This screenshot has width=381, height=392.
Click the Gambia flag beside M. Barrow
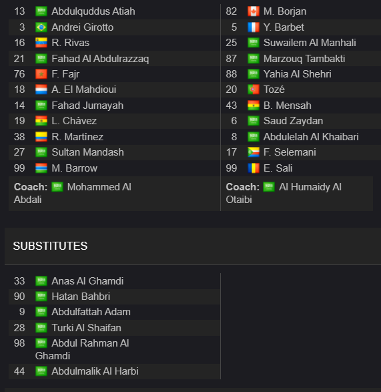pyautogui.click(x=41, y=168)
